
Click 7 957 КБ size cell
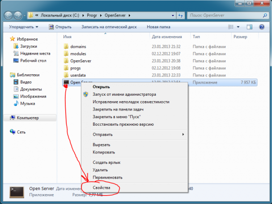click(x=248, y=82)
